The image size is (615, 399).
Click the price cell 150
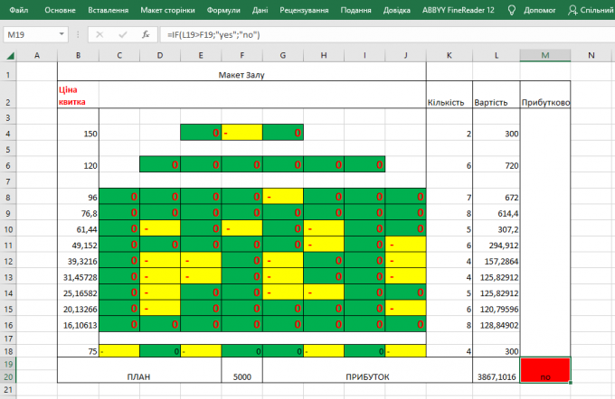[x=78, y=133]
